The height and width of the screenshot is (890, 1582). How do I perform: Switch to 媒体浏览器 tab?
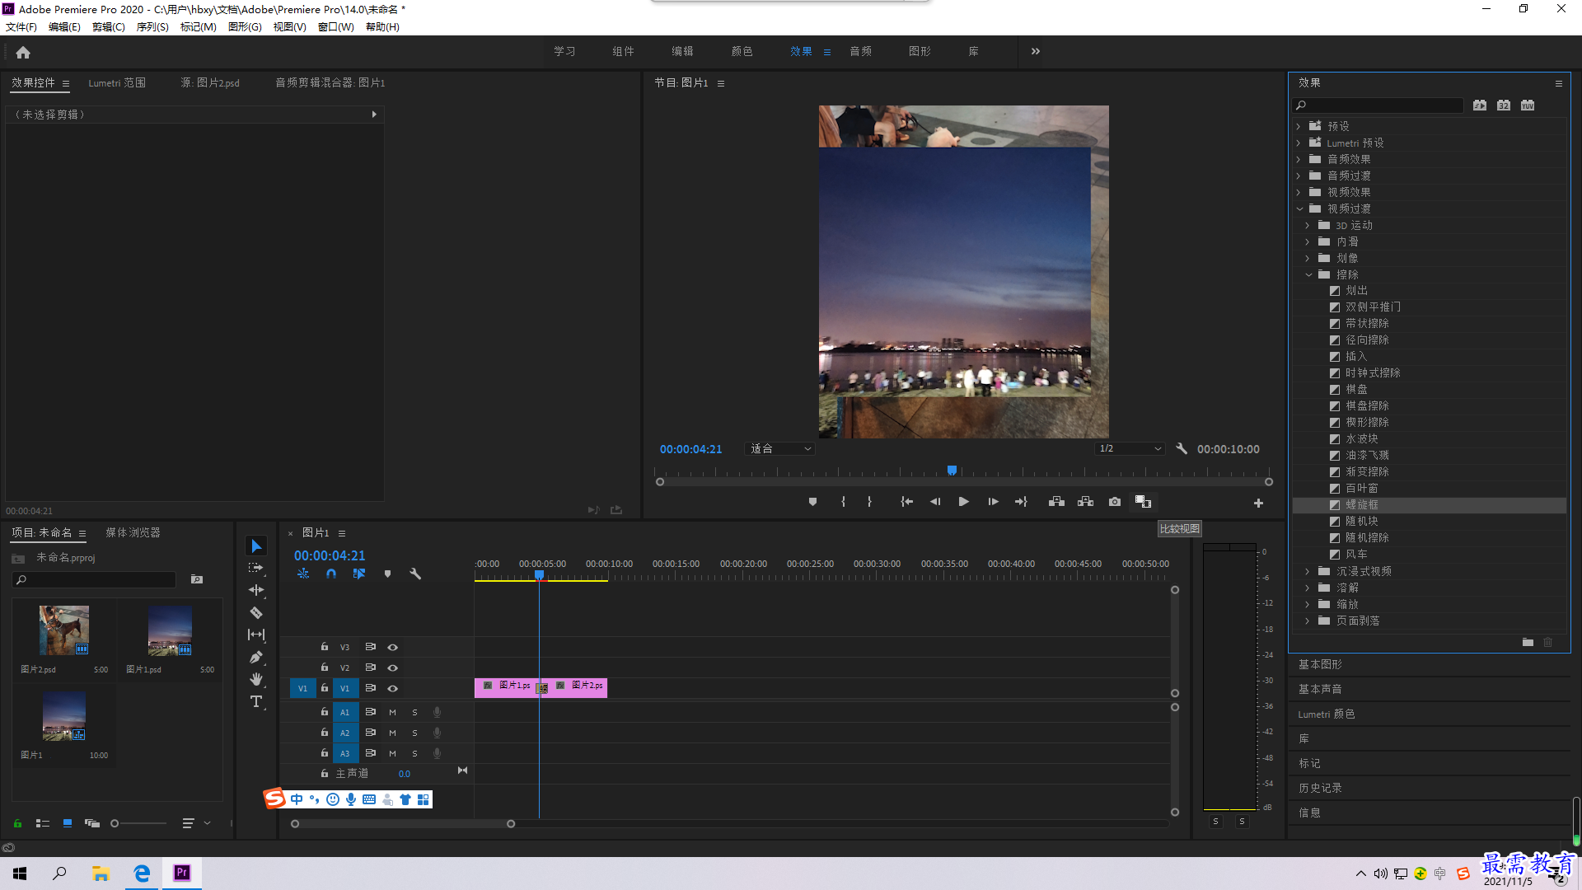[133, 533]
